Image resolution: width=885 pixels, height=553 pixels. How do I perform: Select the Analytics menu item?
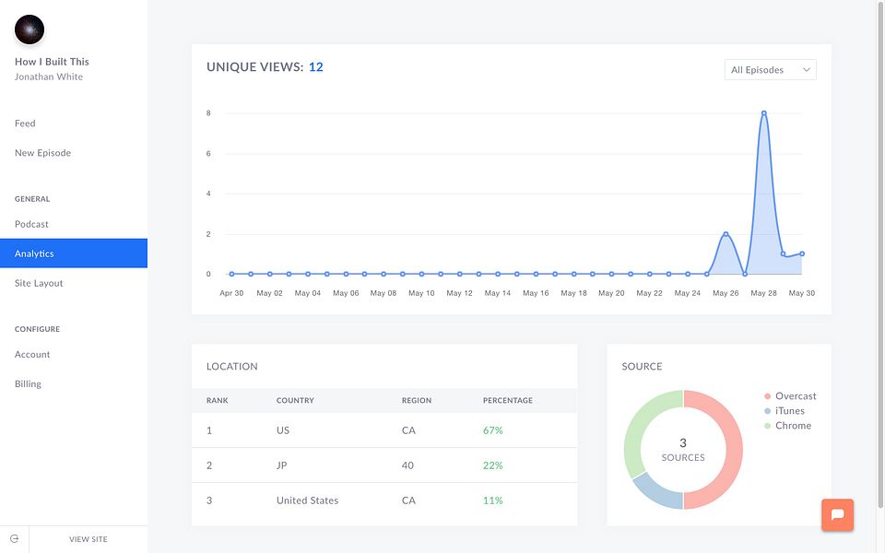point(74,253)
